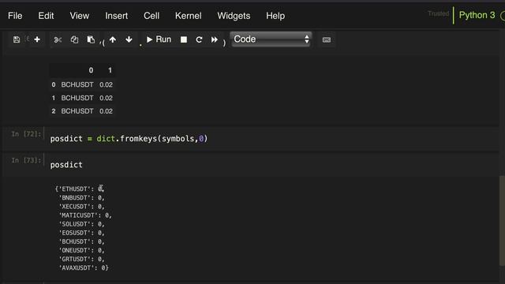505x284 pixels.
Task: Open the Widgets menu
Action: click(234, 16)
